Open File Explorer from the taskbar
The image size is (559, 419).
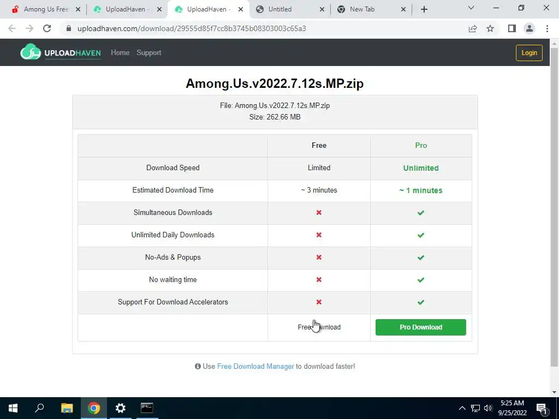click(67, 408)
